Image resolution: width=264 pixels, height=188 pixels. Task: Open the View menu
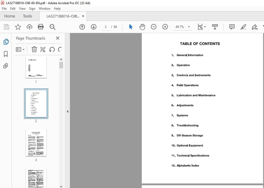(22, 9)
